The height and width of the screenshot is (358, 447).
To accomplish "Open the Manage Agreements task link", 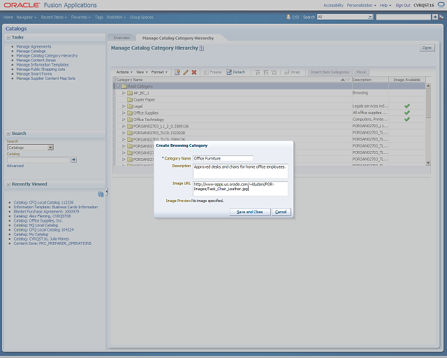I will pos(34,47).
